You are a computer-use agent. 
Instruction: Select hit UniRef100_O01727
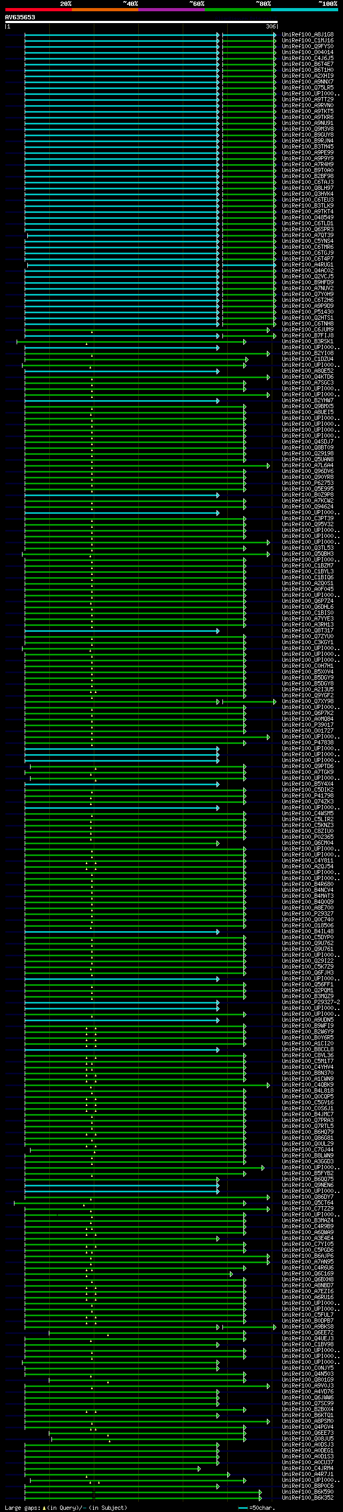(308, 730)
